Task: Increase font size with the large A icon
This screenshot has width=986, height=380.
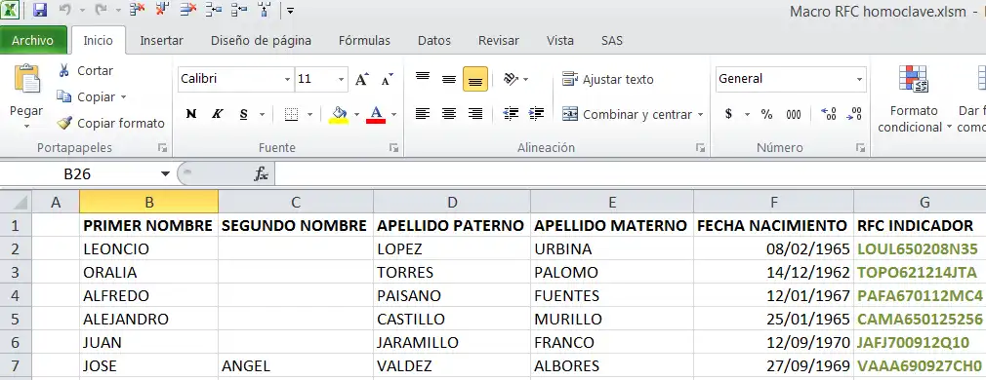Action: 361,79
